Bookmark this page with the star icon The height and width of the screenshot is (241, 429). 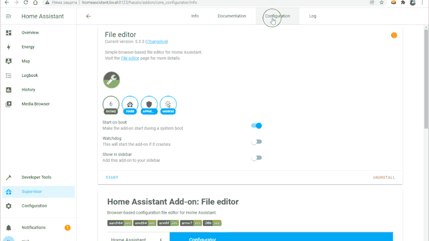click(x=382, y=3)
